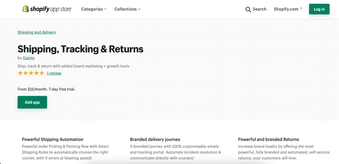Expand the Categories chevron arrow

[x=105, y=9]
